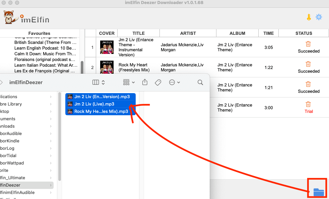Select Jm 2 Liv (En...Version).mp3 file
Image resolution: width=329 pixels, height=199 pixels.
pos(101,97)
